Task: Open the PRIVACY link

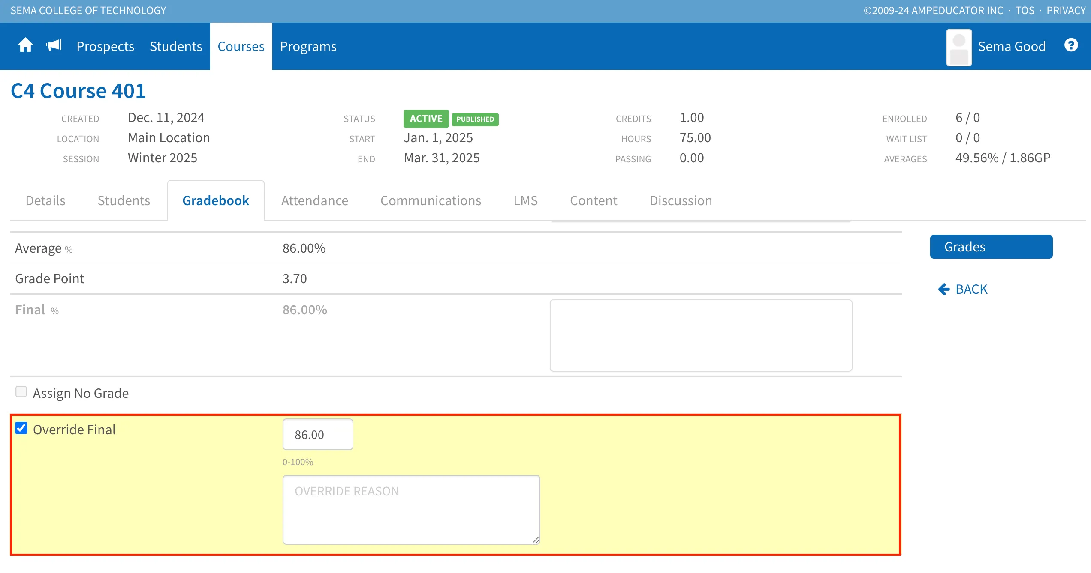Action: coord(1066,11)
